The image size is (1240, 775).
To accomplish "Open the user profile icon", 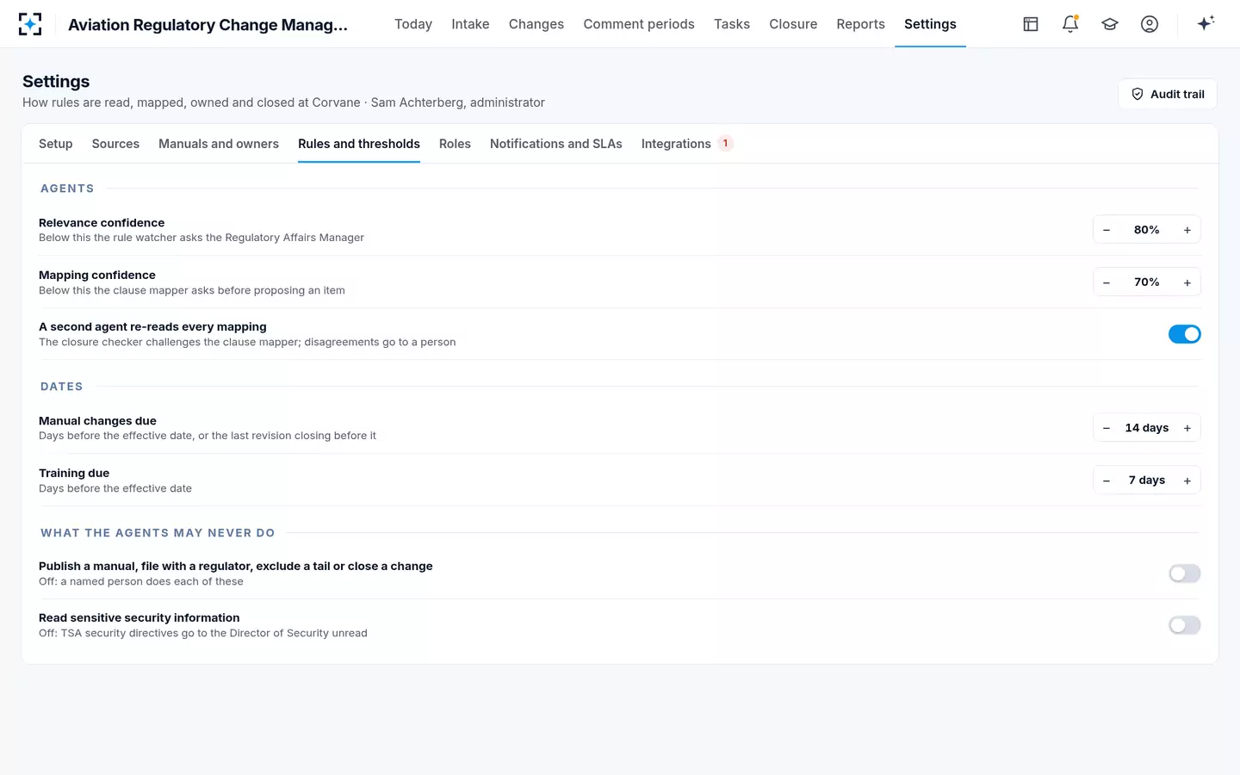I will tap(1150, 24).
